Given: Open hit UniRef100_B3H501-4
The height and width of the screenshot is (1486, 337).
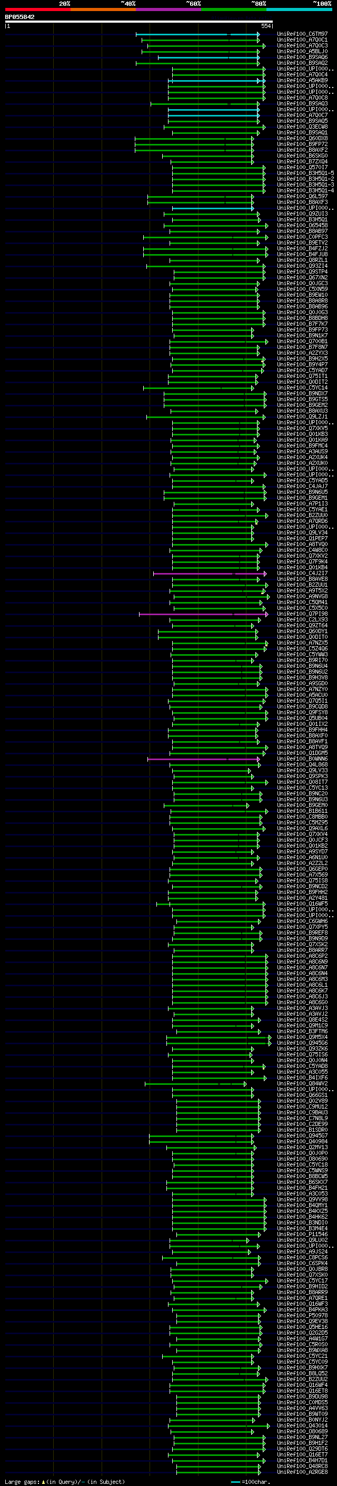Looking at the screenshot, I should [305, 190].
